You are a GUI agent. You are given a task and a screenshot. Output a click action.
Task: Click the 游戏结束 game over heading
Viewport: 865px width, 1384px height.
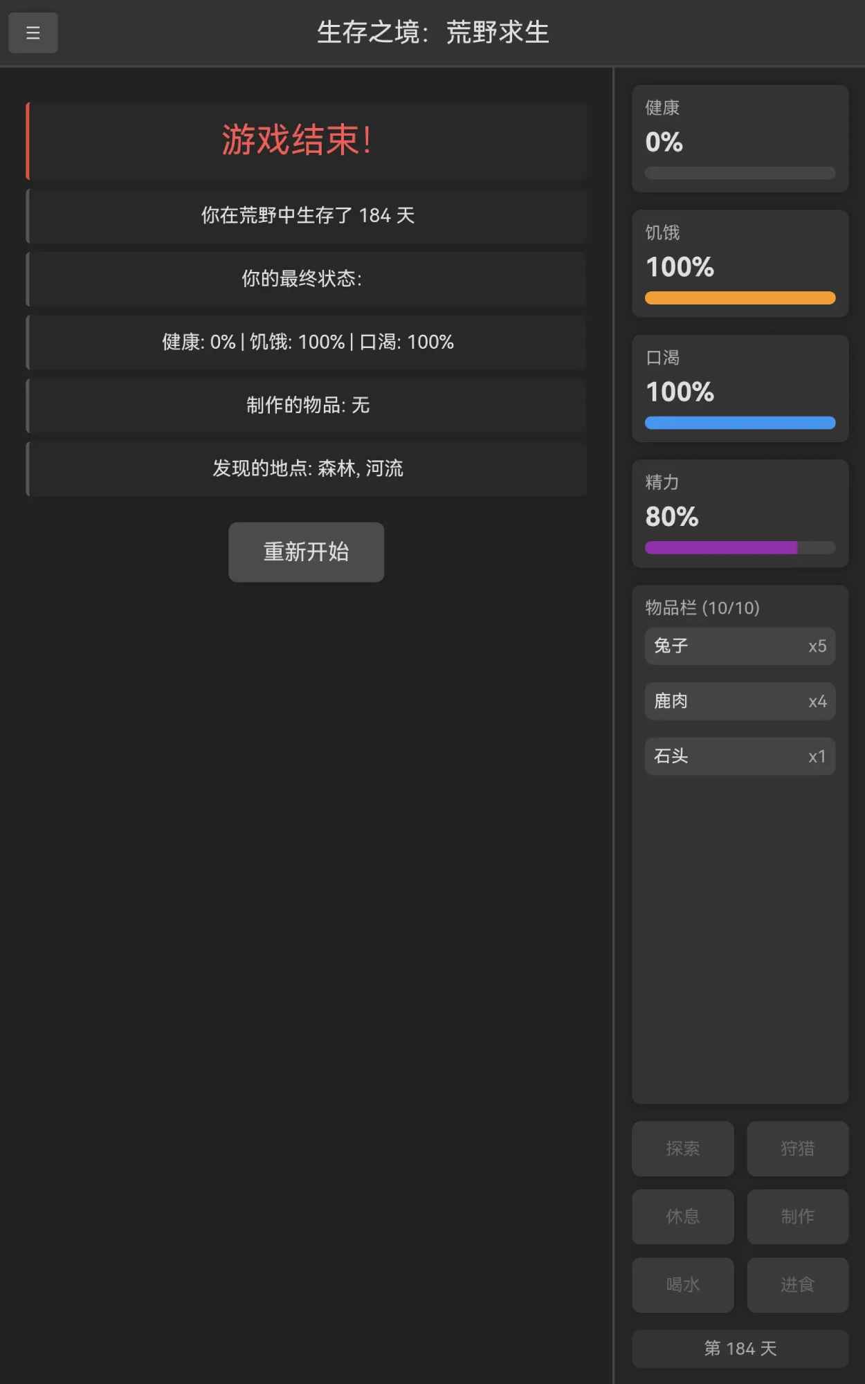(x=298, y=140)
